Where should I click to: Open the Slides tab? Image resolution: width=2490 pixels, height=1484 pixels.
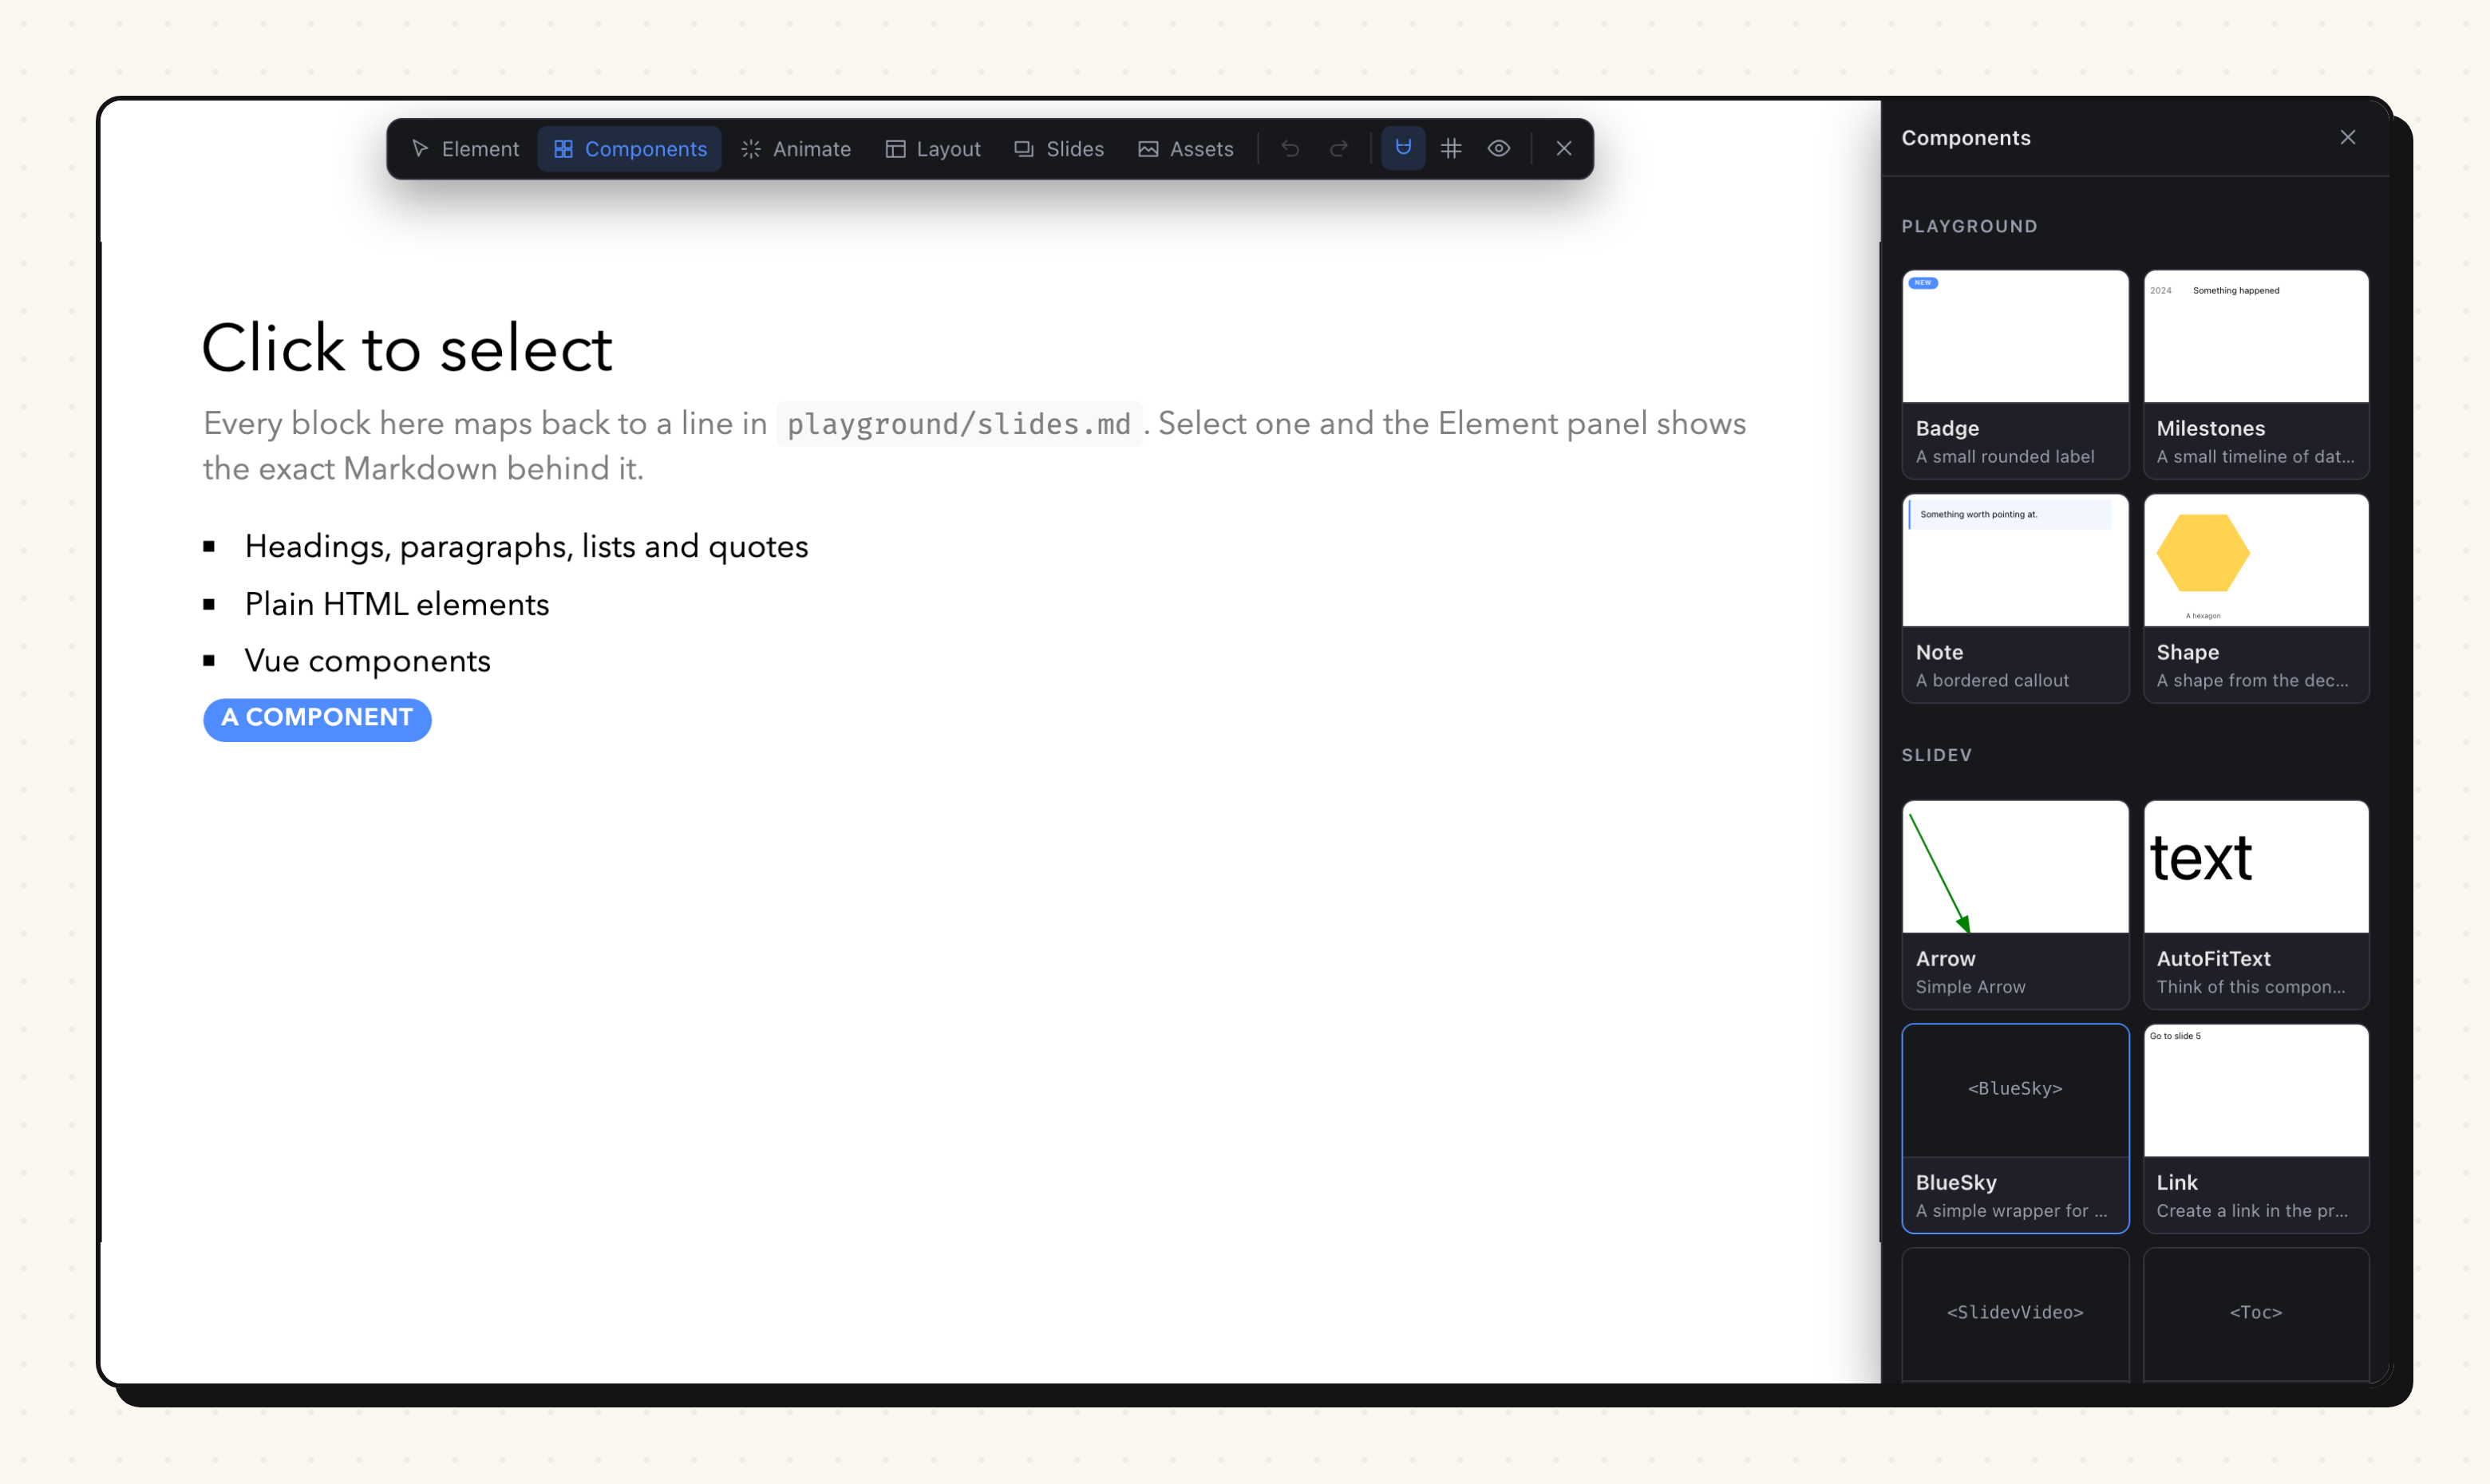[x=1059, y=149]
